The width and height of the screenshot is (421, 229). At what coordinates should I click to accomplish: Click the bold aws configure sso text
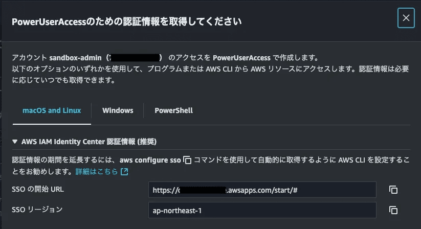pyautogui.click(x=150, y=160)
